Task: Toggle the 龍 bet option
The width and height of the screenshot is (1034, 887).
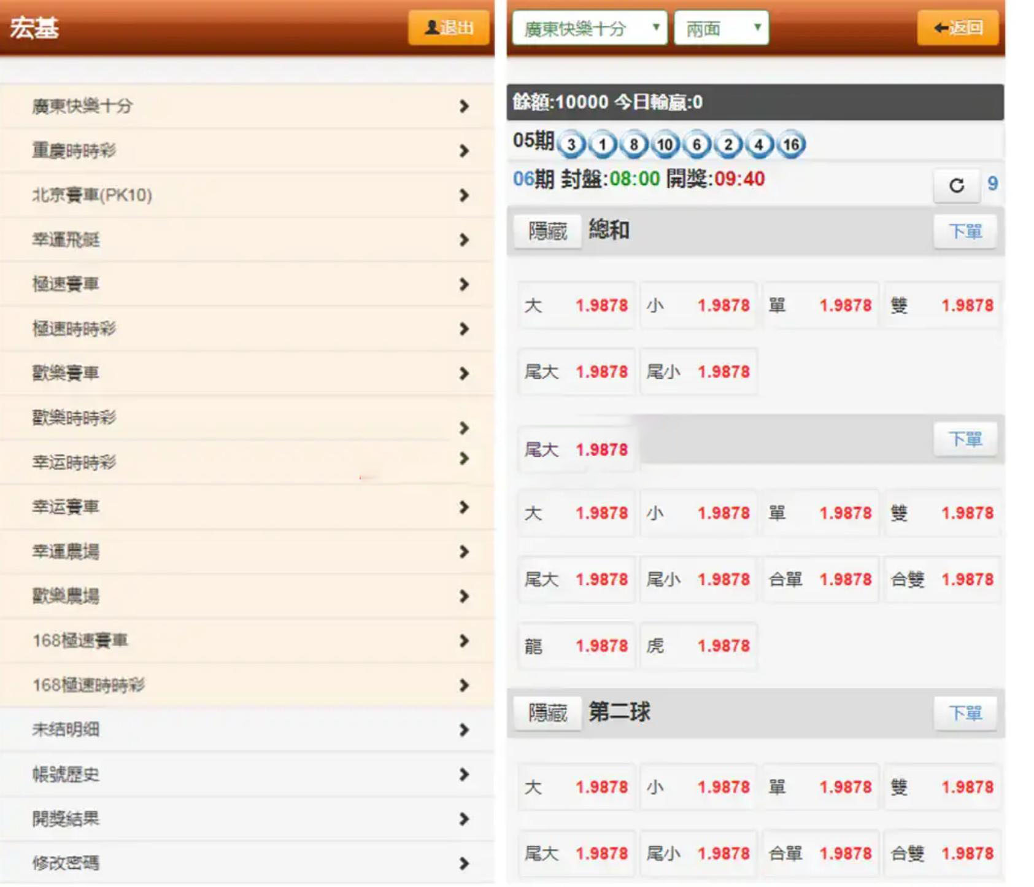Action: point(576,646)
